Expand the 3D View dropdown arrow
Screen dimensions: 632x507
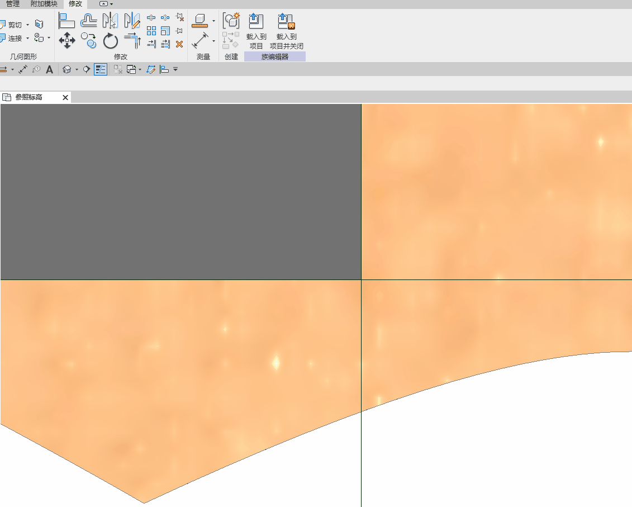[x=77, y=70]
